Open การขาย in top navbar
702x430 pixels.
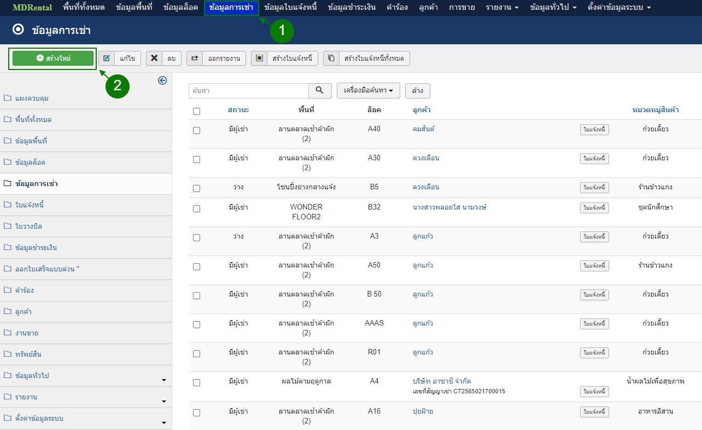coord(462,8)
